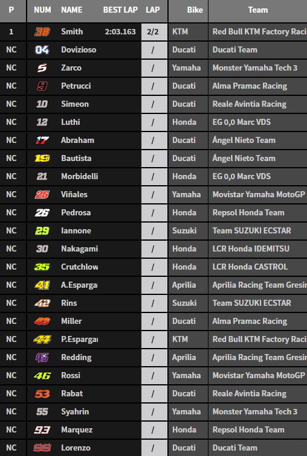Open rider name Pedrosa
This screenshot has height=456, width=307.
[x=76, y=212]
